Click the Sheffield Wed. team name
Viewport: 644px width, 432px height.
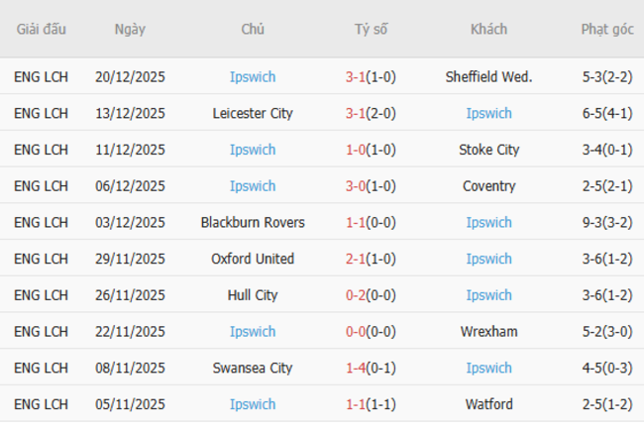pos(488,77)
